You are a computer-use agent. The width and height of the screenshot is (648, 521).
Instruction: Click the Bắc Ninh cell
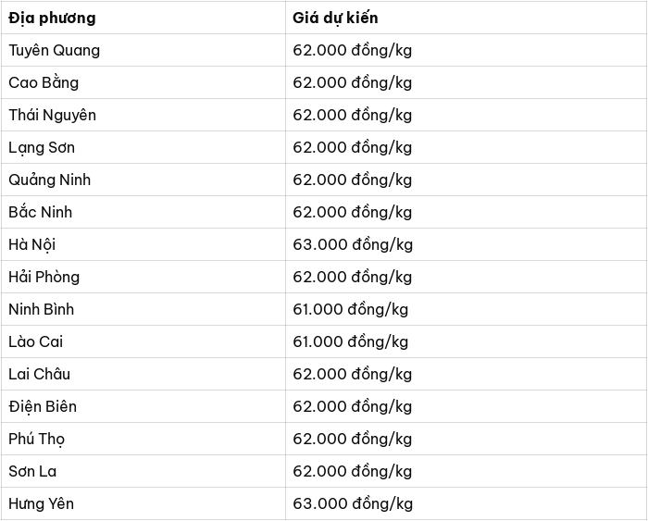41,212
